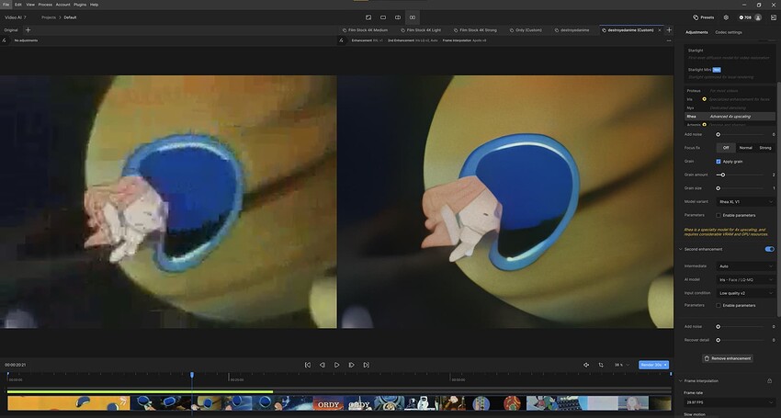Image resolution: width=781 pixels, height=418 pixels.
Task: Add a new comparison tab next to Original
Action: coord(28,30)
